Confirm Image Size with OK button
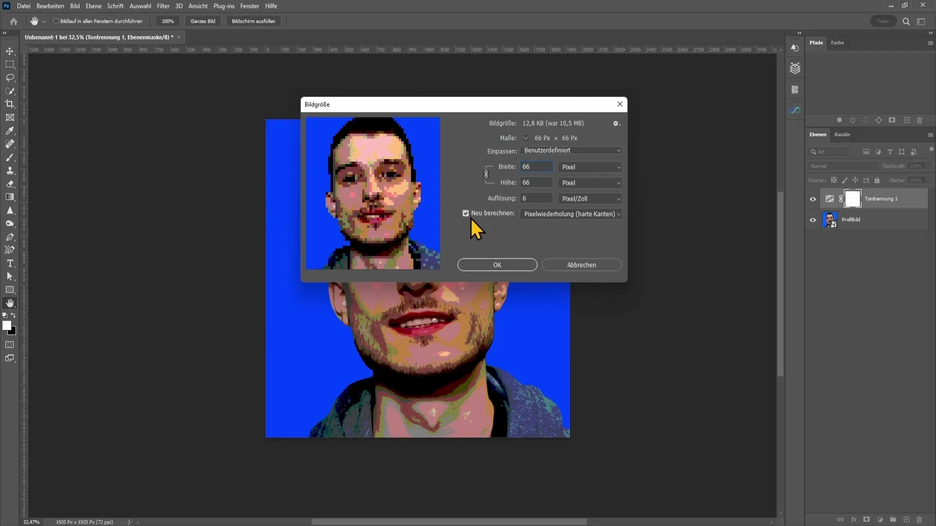This screenshot has height=526, width=936. pyautogui.click(x=497, y=265)
